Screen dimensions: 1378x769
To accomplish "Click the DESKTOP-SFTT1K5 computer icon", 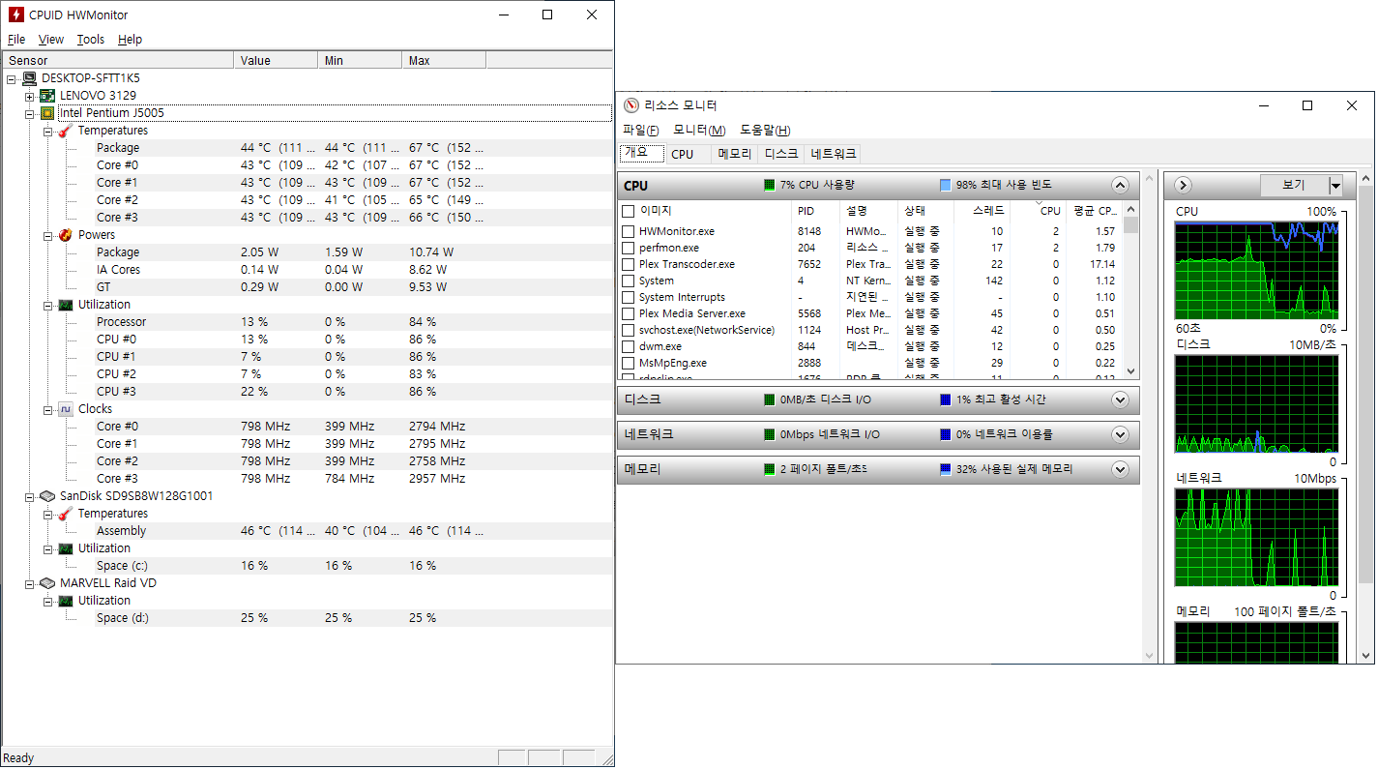I will pos(29,77).
